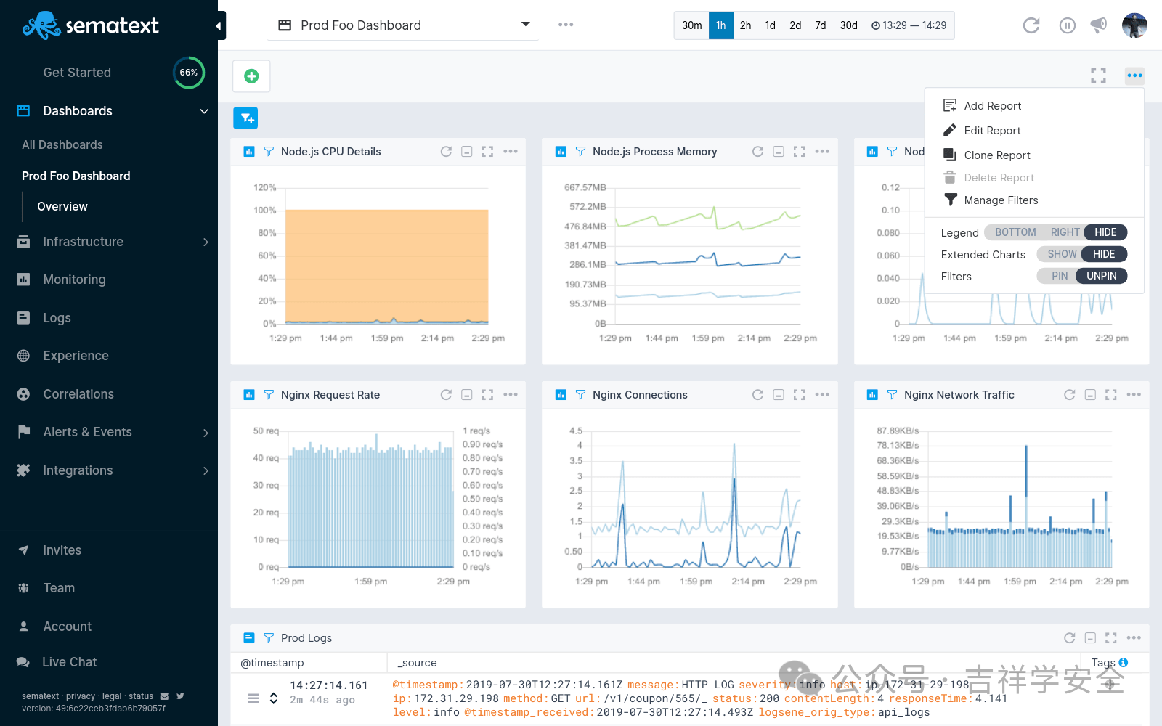The width and height of the screenshot is (1162, 726).
Task: Refresh the Nginx Connections chart
Action: pyautogui.click(x=757, y=395)
